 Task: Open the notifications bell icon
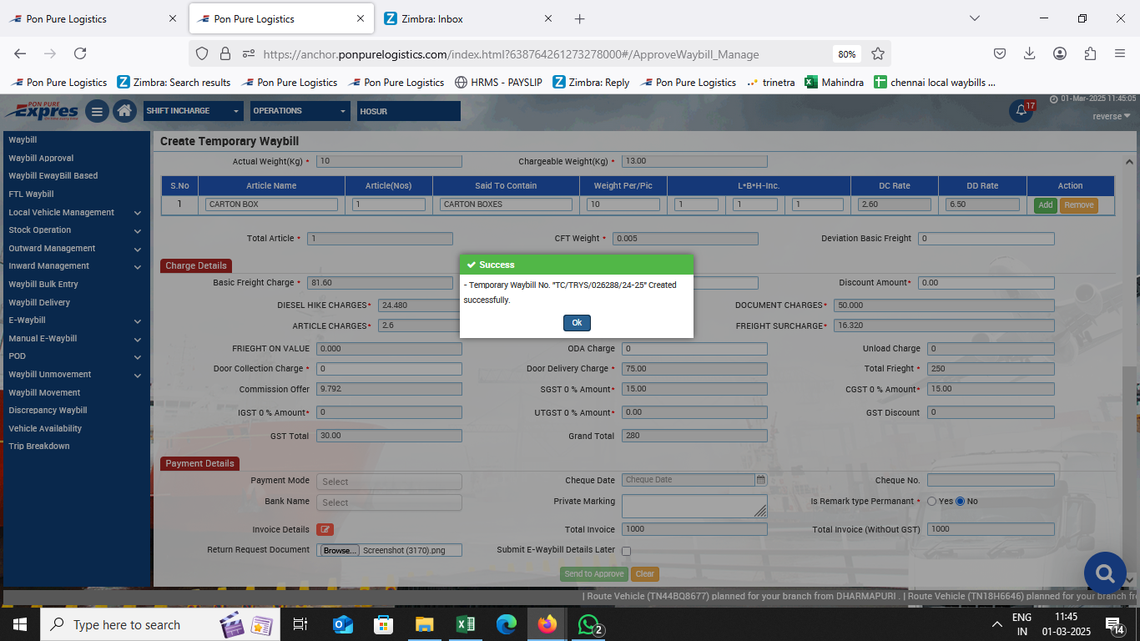(x=1021, y=111)
